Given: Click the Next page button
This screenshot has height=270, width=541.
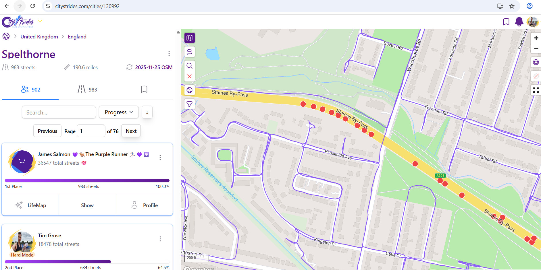Looking at the screenshot, I should coord(131,131).
